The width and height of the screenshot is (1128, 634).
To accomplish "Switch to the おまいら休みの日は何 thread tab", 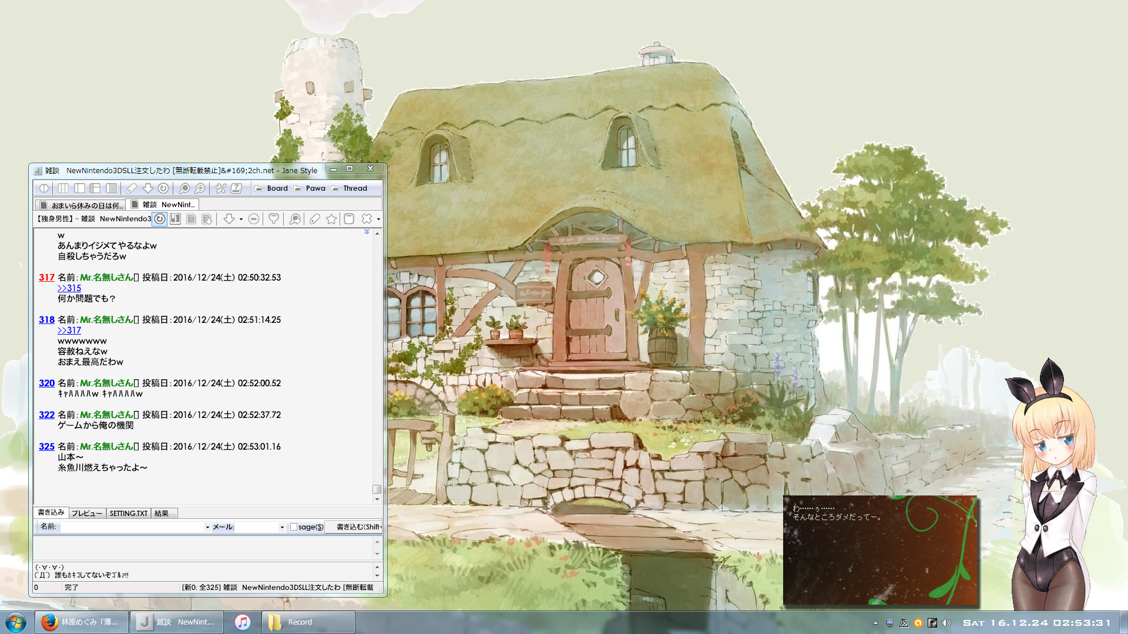I will (82, 205).
